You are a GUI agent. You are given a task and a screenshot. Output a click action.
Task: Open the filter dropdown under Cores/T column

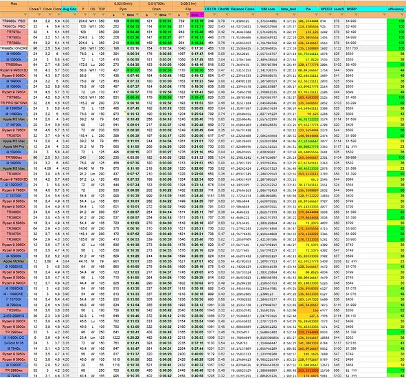point(39,14)
